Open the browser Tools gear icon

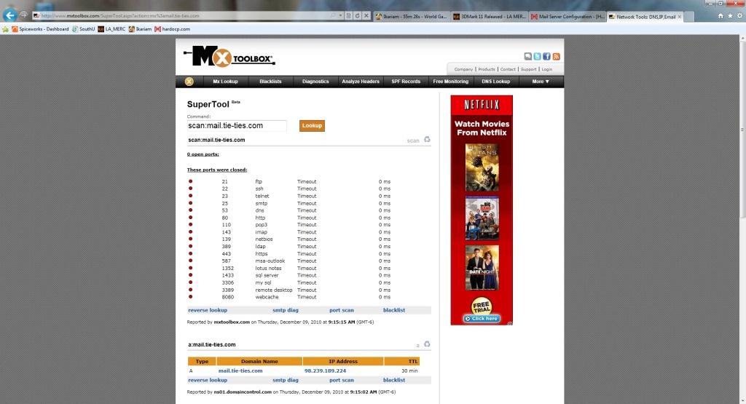[x=739, y=16]
